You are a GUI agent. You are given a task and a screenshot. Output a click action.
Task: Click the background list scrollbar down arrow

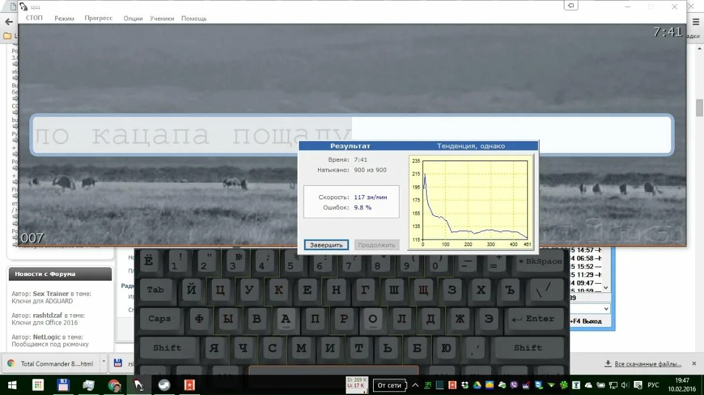point(607,288)
